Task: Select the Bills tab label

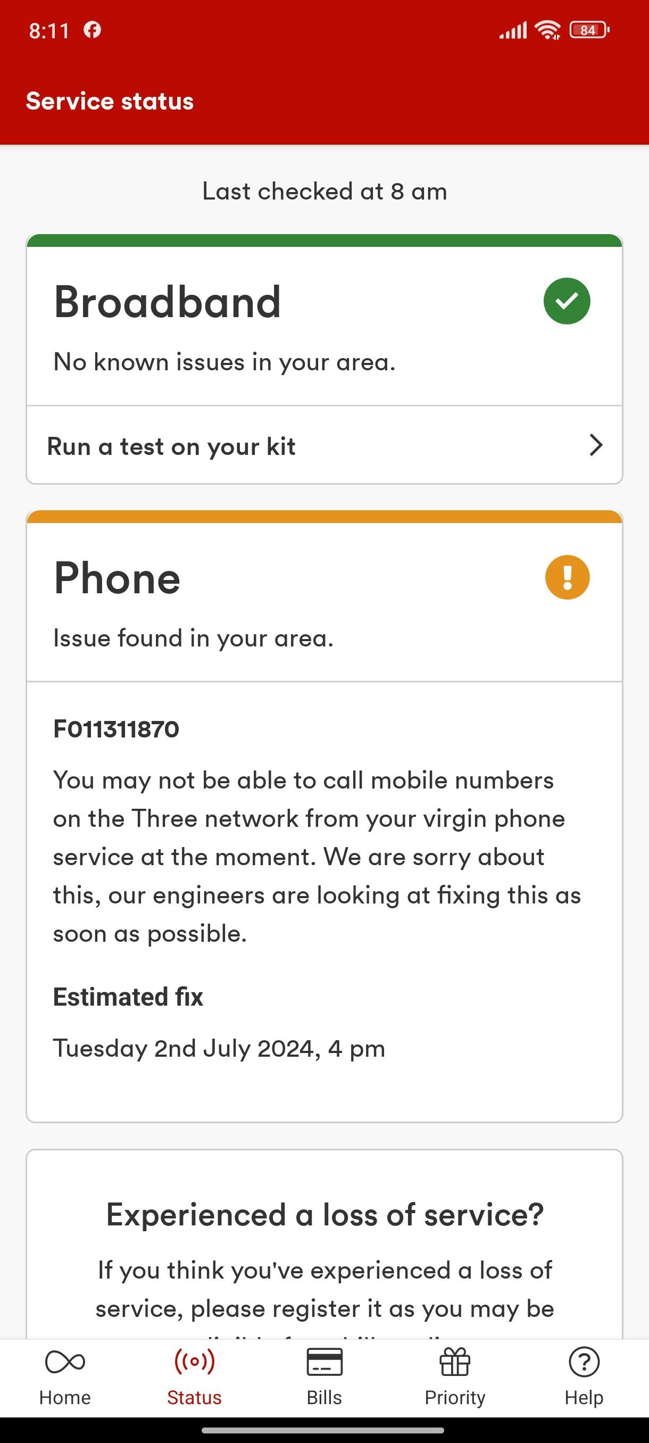Action: pyautogui.click(x=324, y=1398)
